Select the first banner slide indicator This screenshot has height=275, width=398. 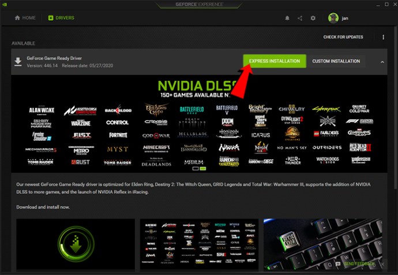tap(196, 168)
